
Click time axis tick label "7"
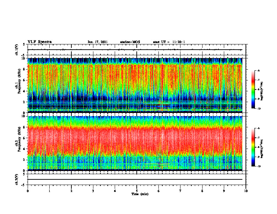[x=180, y=191]
